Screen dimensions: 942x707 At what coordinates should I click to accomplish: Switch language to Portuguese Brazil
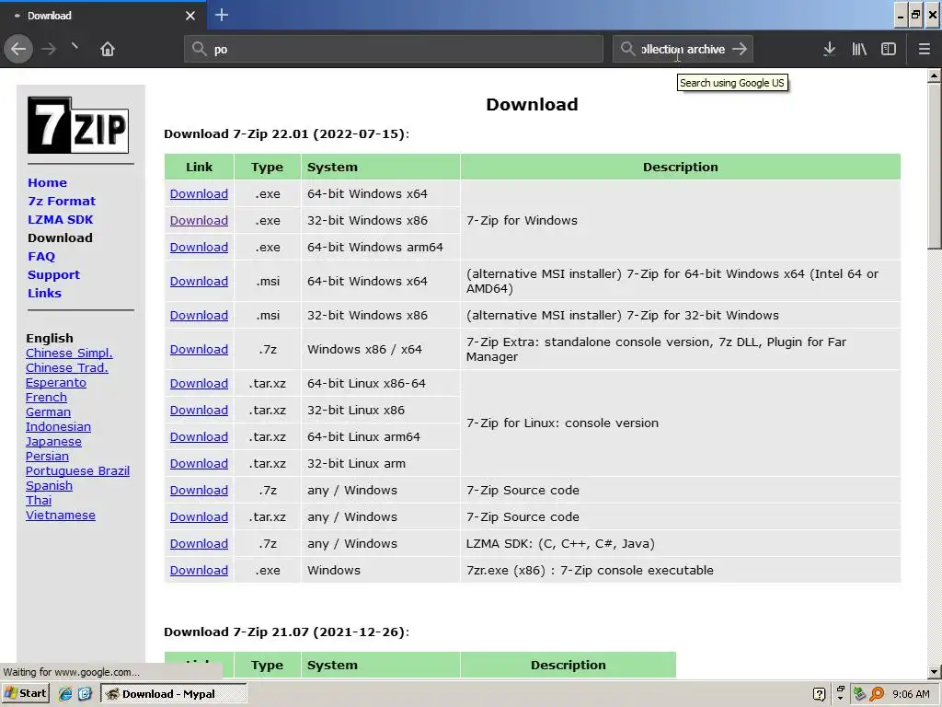click(x=77, y=470)
